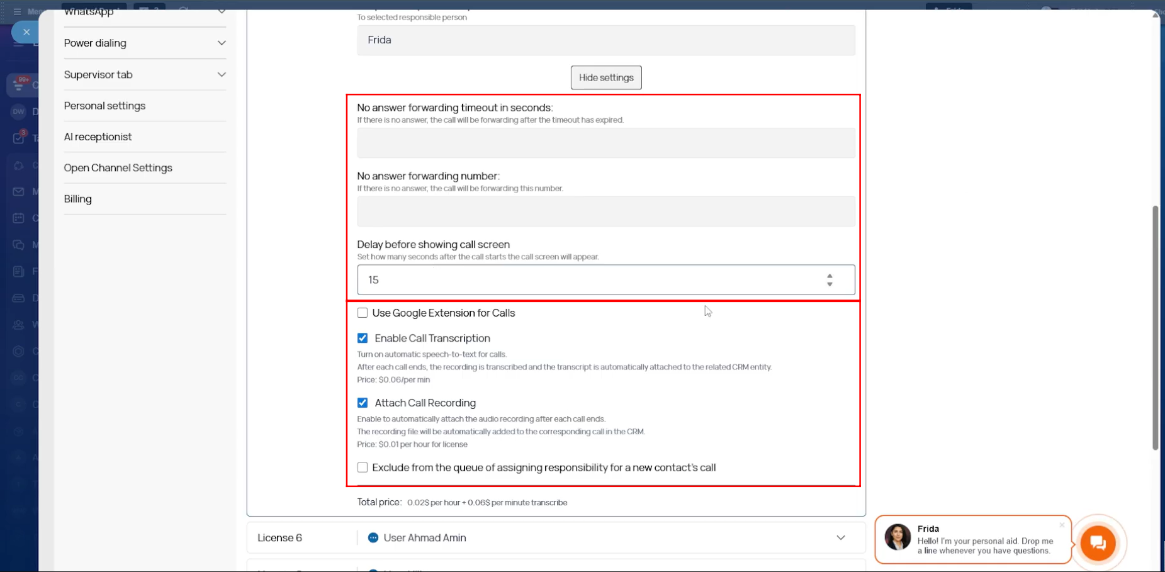Viewport: 1165px width, 572px height.
Task: Open the orange live chat widget
Action: coord(1098,542)
